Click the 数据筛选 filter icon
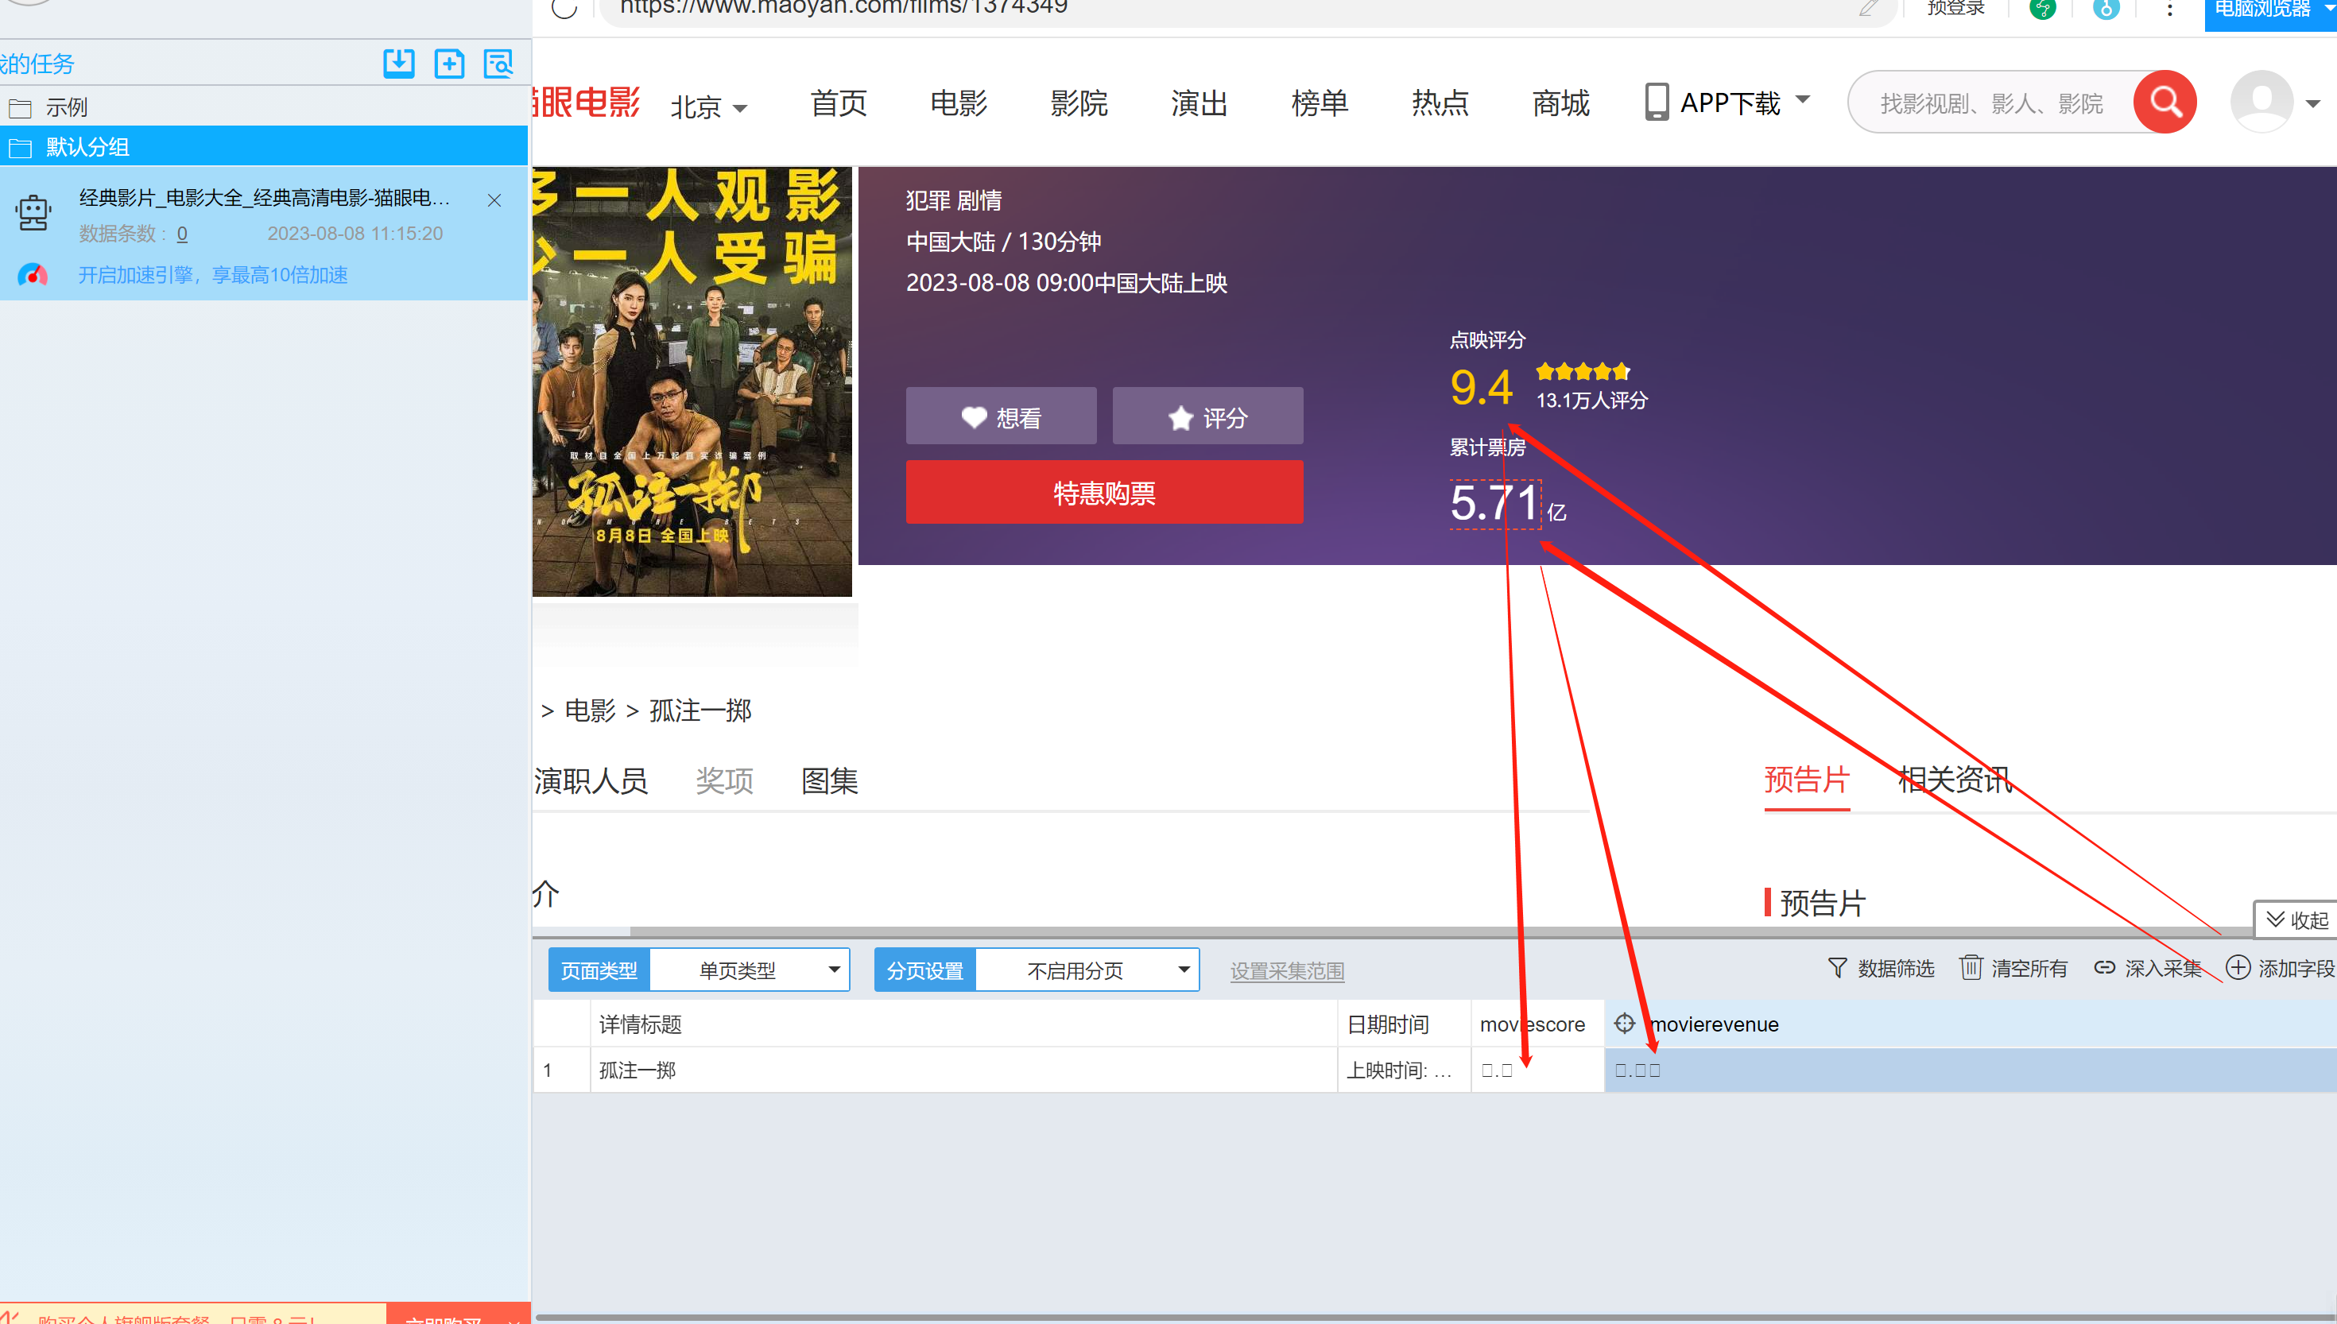The image size is (2337, 1324). coord(1837,967)
